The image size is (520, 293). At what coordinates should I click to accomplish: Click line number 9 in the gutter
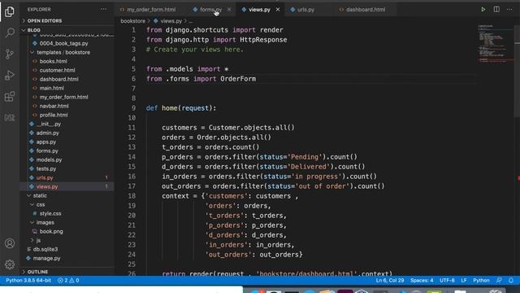(133, 108)
